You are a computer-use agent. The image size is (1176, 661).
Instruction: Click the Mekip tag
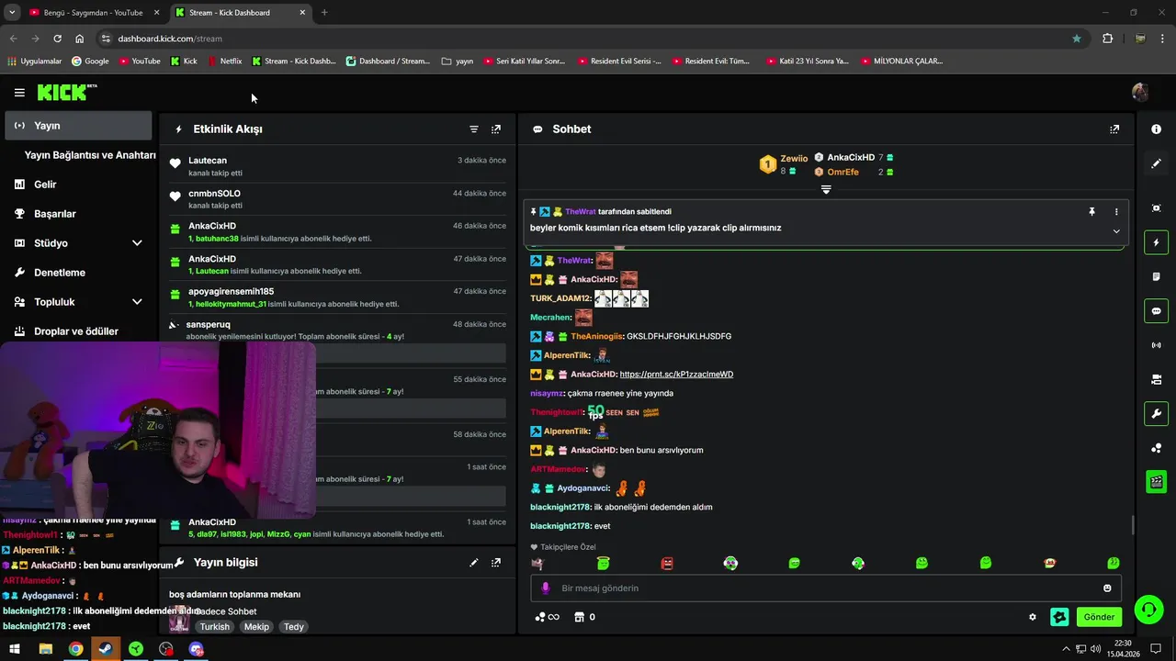point(256,627)
